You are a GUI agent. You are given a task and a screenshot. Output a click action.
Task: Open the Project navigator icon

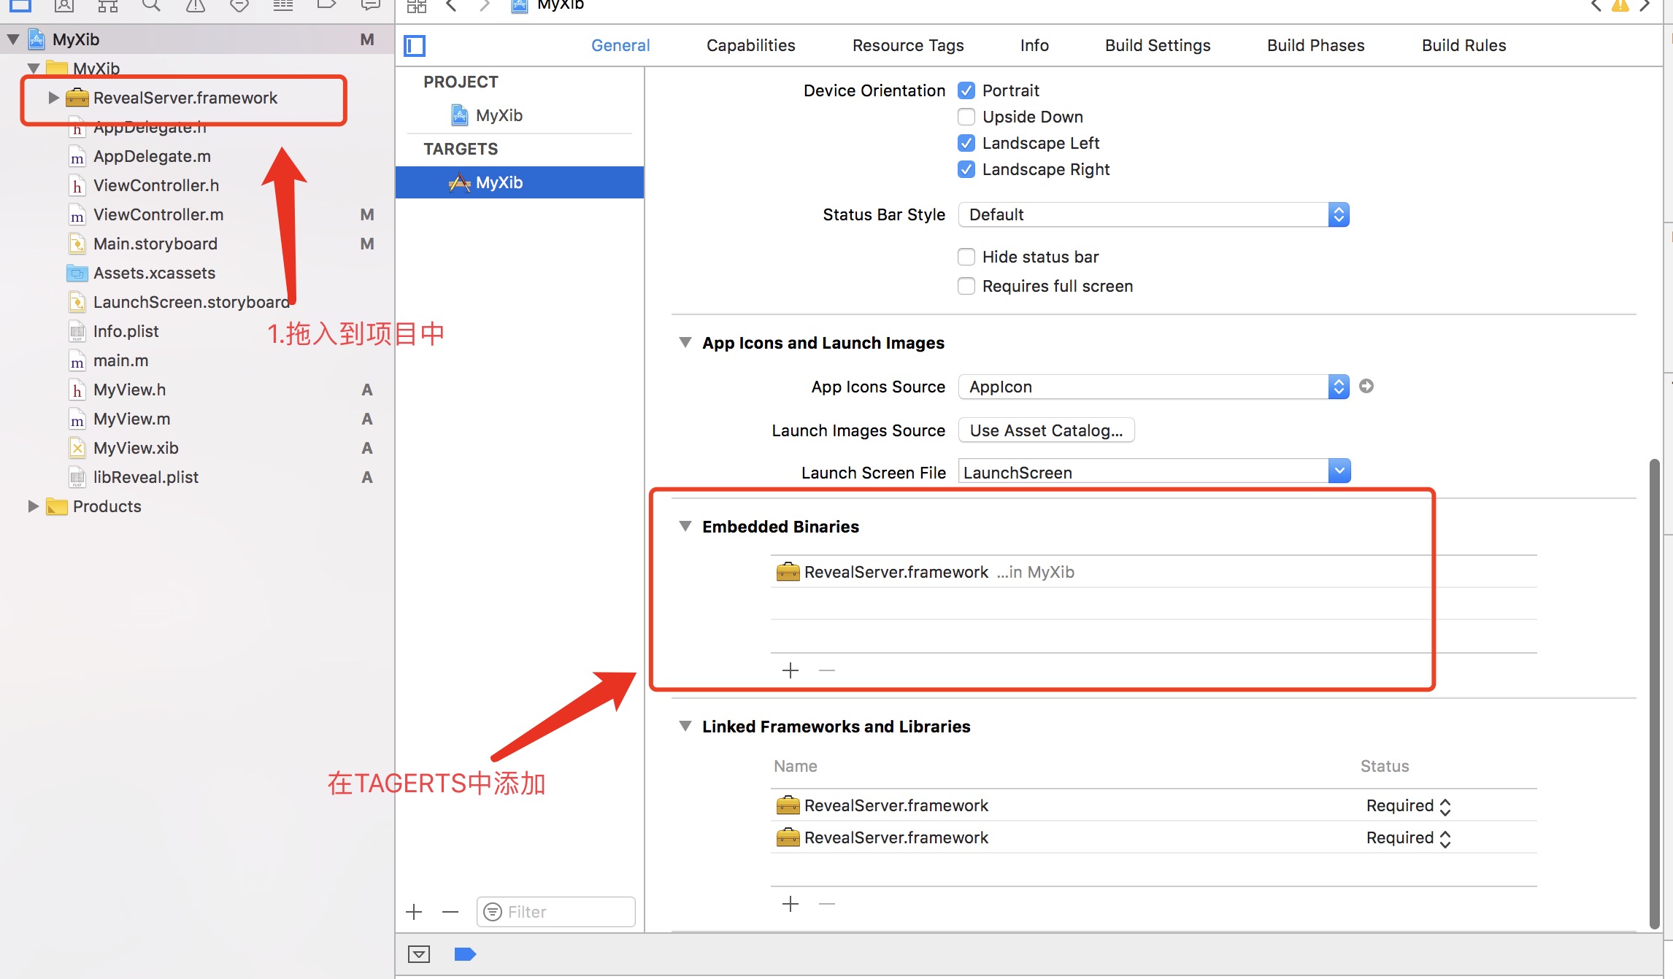(x=20, y=6)
